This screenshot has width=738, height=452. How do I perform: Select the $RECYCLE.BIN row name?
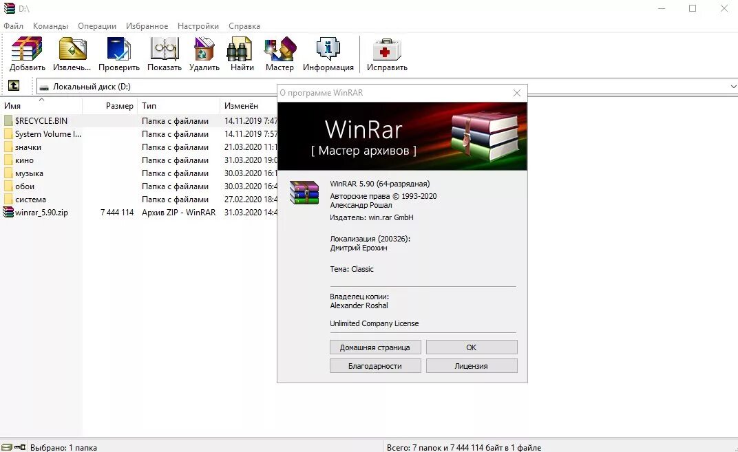41,121
